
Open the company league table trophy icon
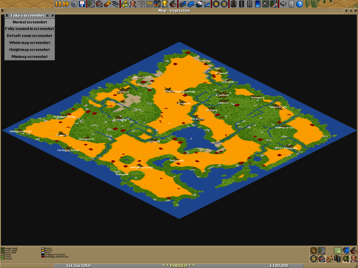pyautogui.click(x=165, y=4)
